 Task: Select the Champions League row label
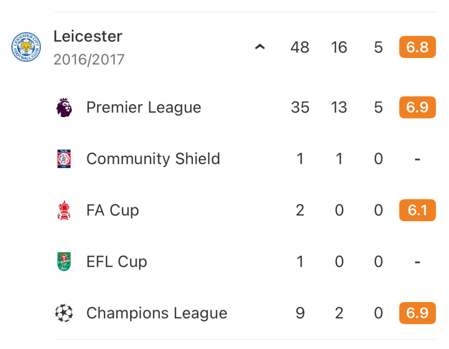(x=157, y=313)
